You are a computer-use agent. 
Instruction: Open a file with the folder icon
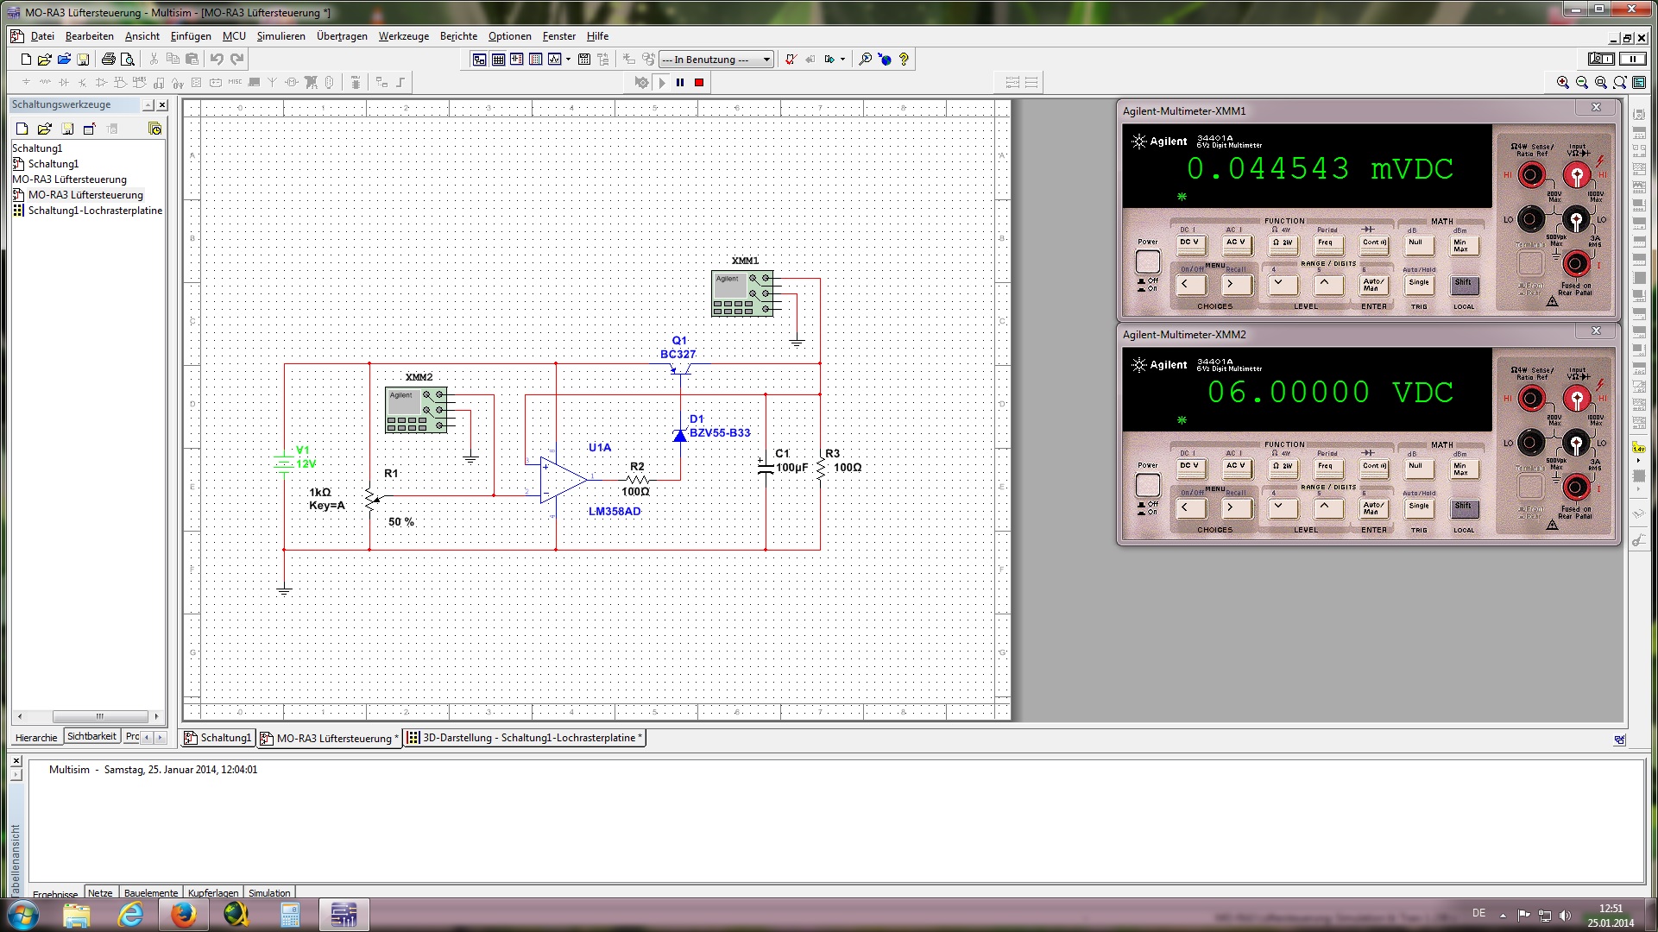coord(45,60)
